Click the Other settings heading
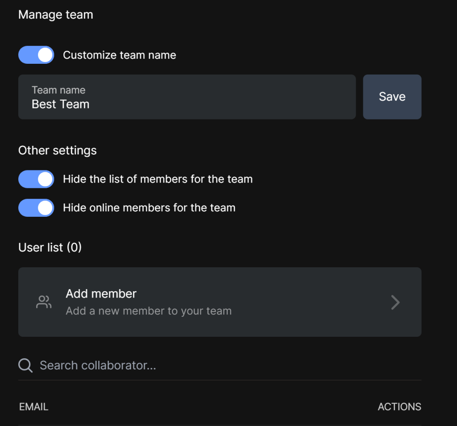This screenshot has width=457, height=426. [58, 151]
